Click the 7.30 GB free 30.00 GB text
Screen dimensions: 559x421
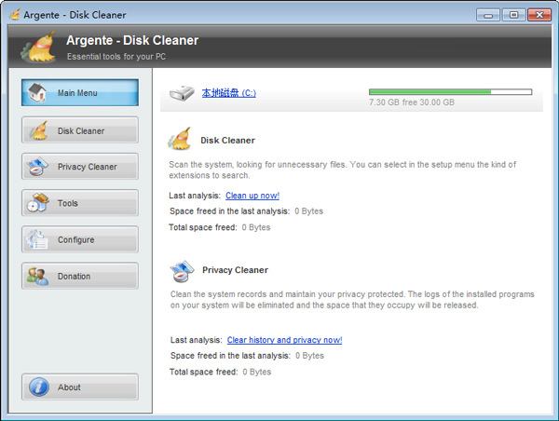(412, 102)
